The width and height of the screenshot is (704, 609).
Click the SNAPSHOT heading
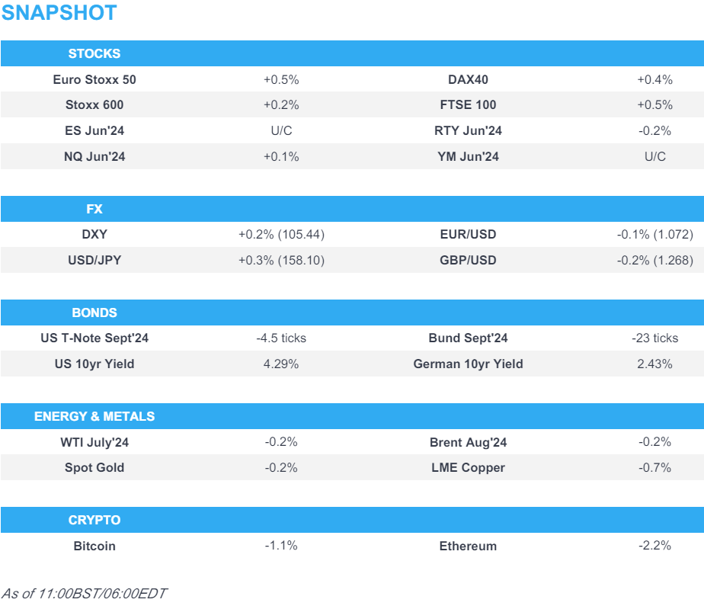tap(59, 13)
